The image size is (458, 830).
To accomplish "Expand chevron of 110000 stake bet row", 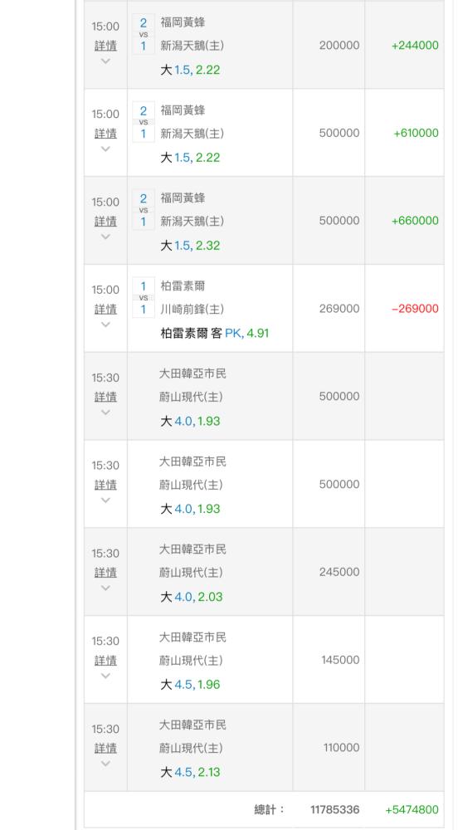I will [x=105, y=764].
